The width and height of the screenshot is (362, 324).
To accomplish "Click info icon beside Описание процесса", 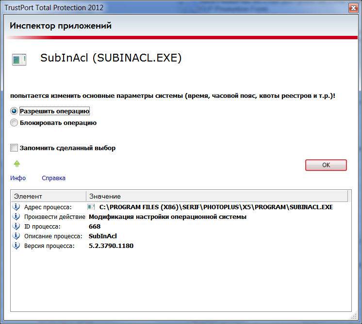I will point(16,236).
